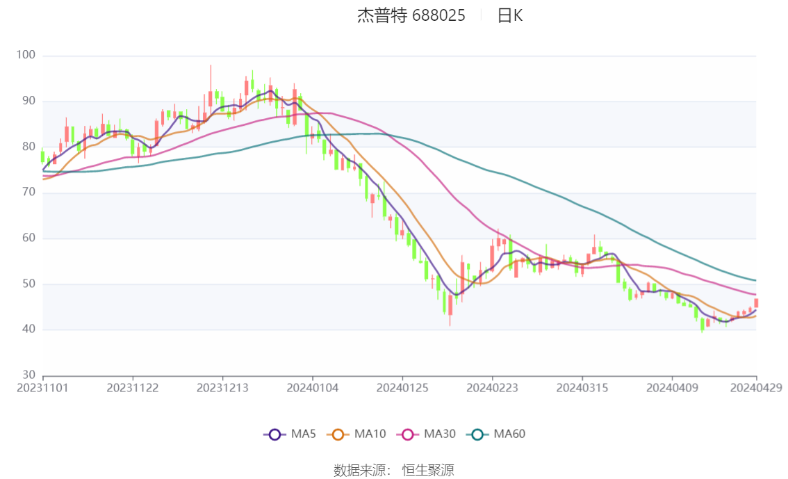Click the 20240223 date axis label
Screen dimensions: 788x479
[x=492, y=388]
